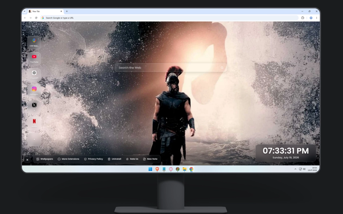
Task: Reload the page
Action: tap(36, 18)
